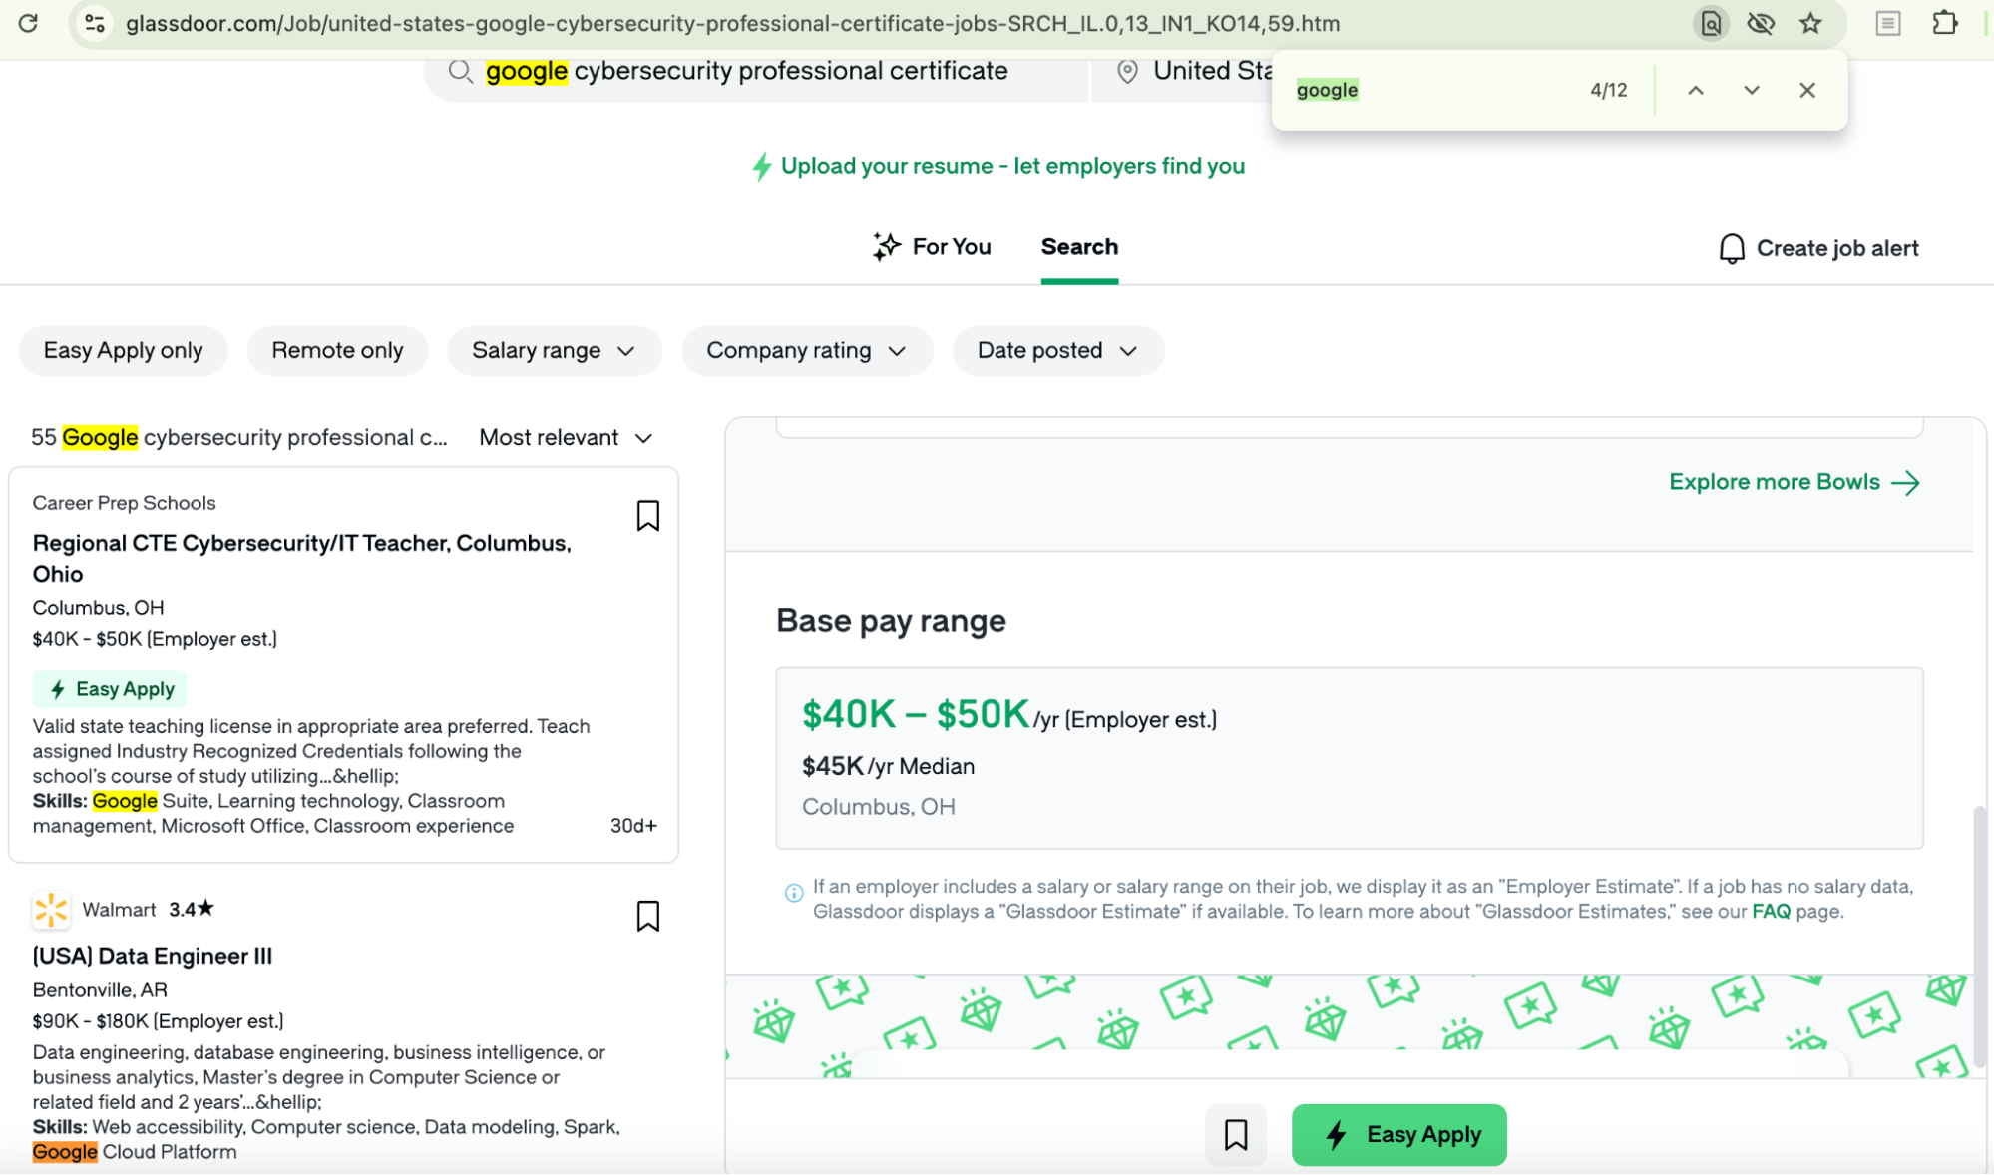Viewport: 1994px width, 1175px height.
Task: Close the find bar
Action: point(1807,90)
